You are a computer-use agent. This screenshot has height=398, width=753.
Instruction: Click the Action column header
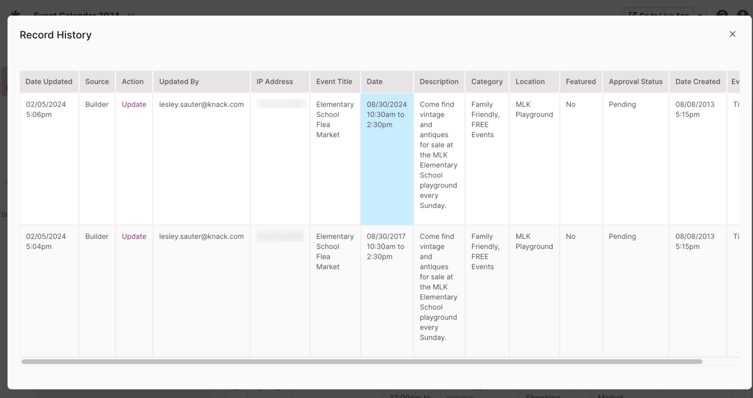tap(133, 82)
